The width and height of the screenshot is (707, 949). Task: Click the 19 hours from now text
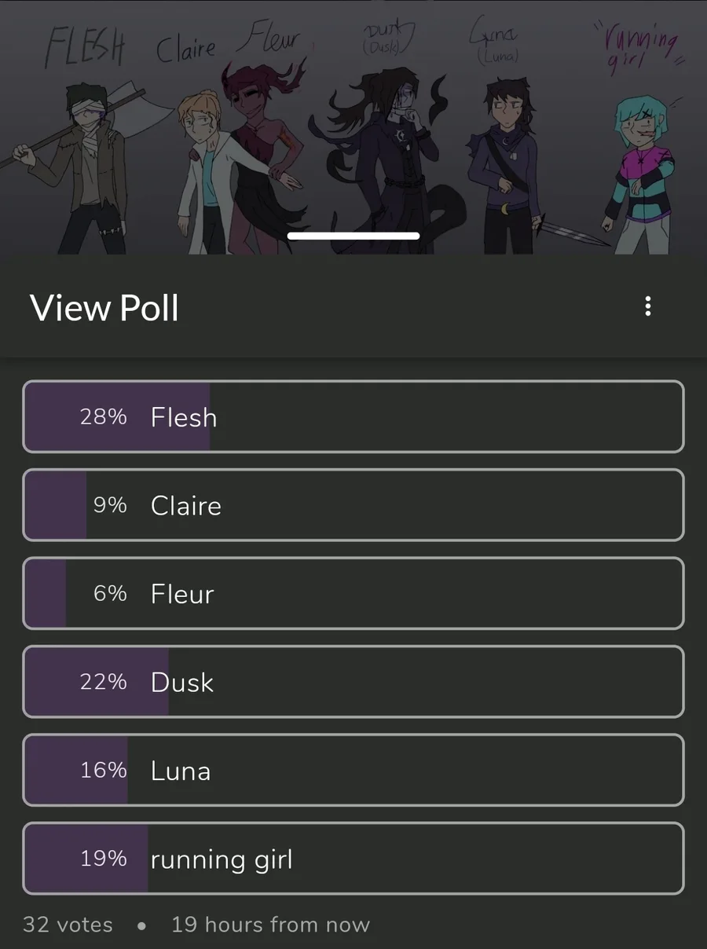270,925
